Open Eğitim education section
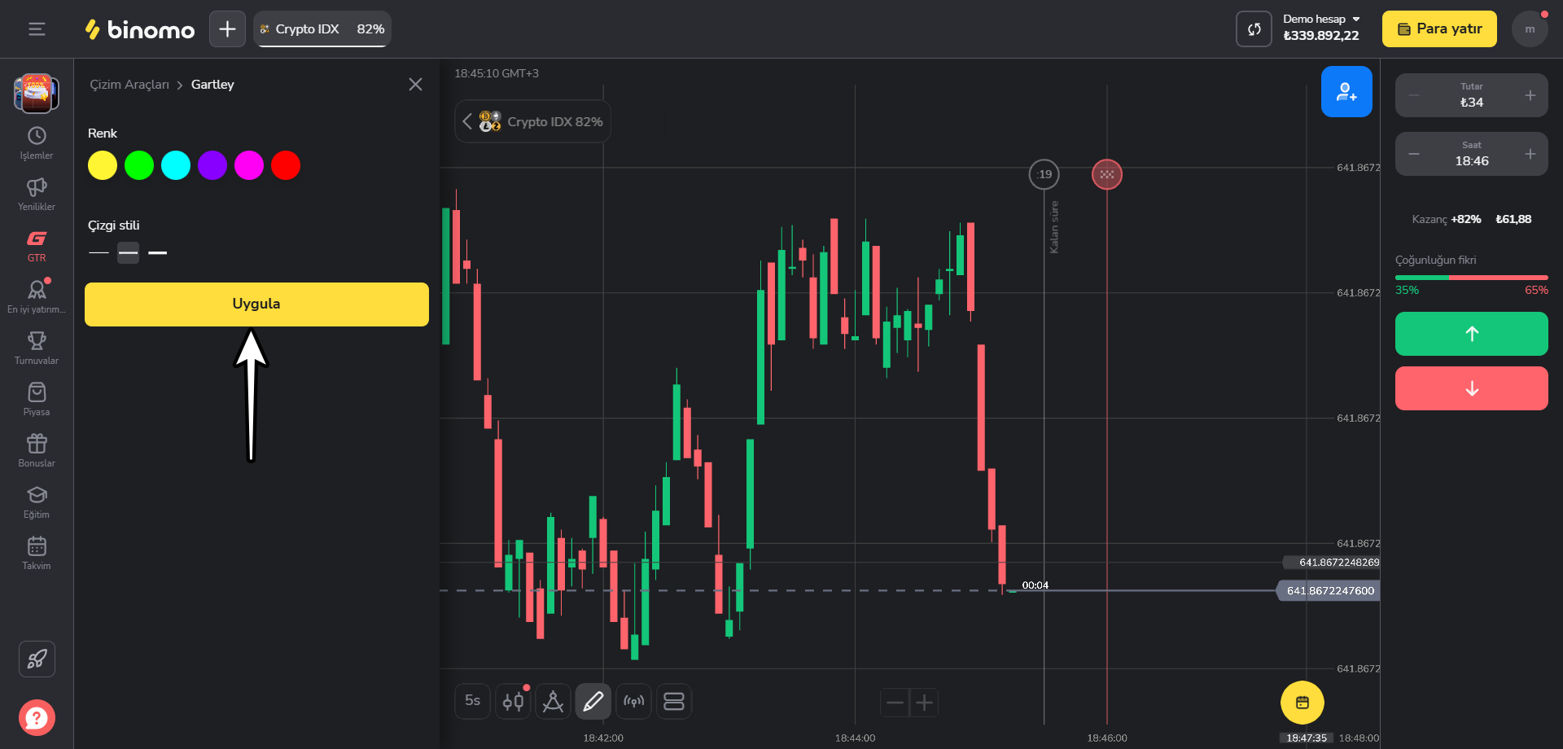Viewport: 1563px width, 749px height. coord(37,502)
